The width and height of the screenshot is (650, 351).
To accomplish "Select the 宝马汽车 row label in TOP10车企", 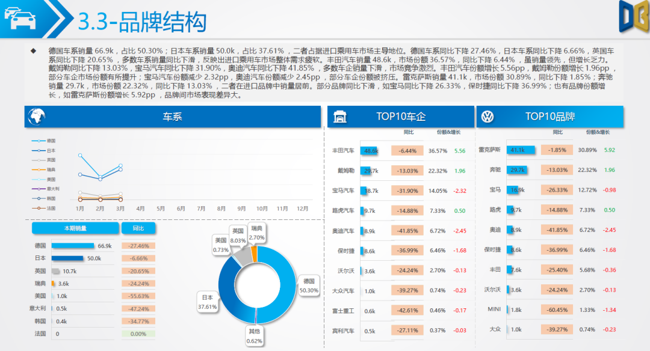I will (343, 191).
